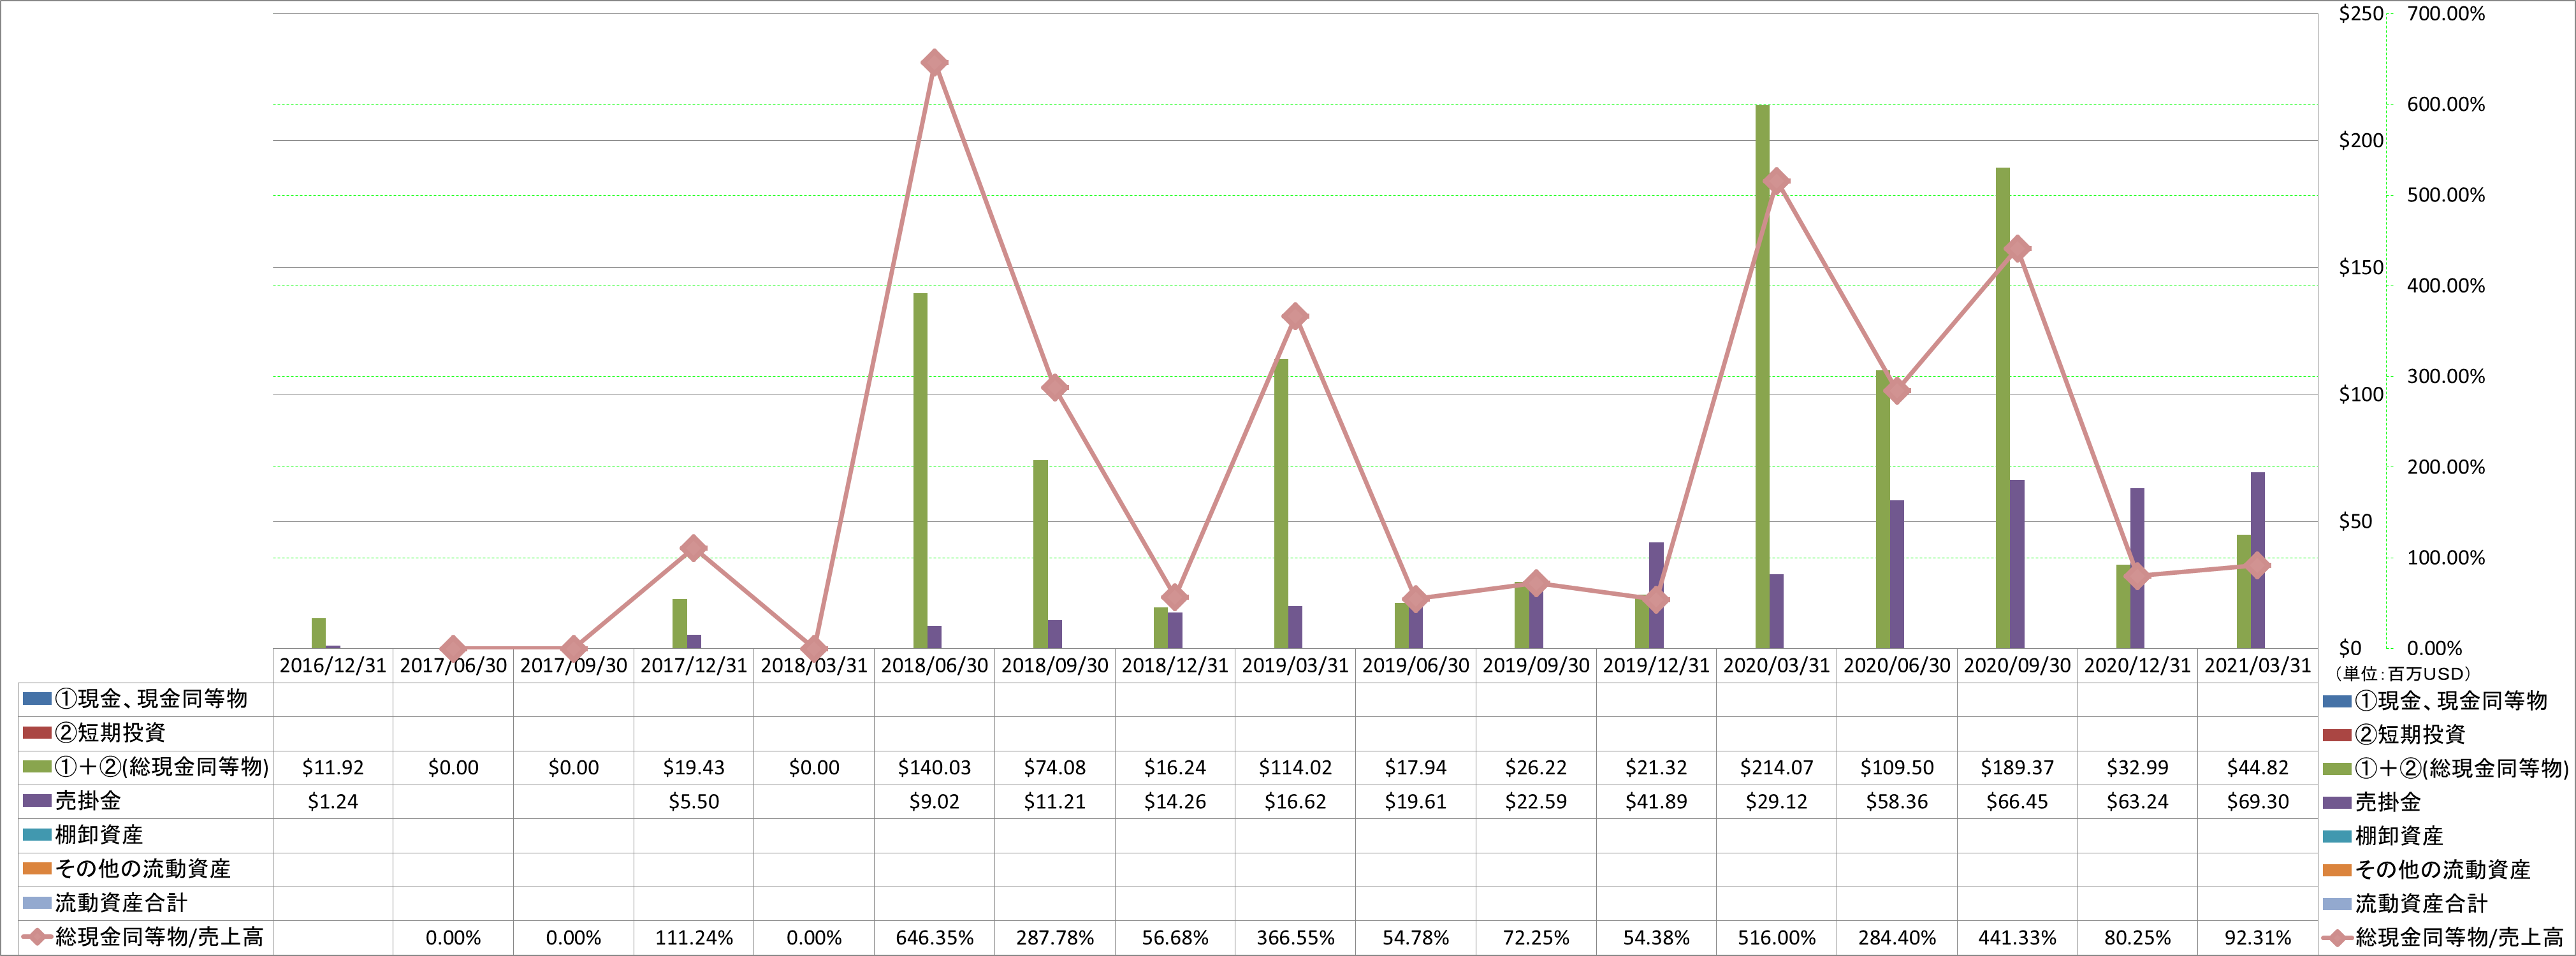This screenshot has height=956, width=2576.
Task: Click the 2019/03/31 date label
Action: (x=1295, y=665)
